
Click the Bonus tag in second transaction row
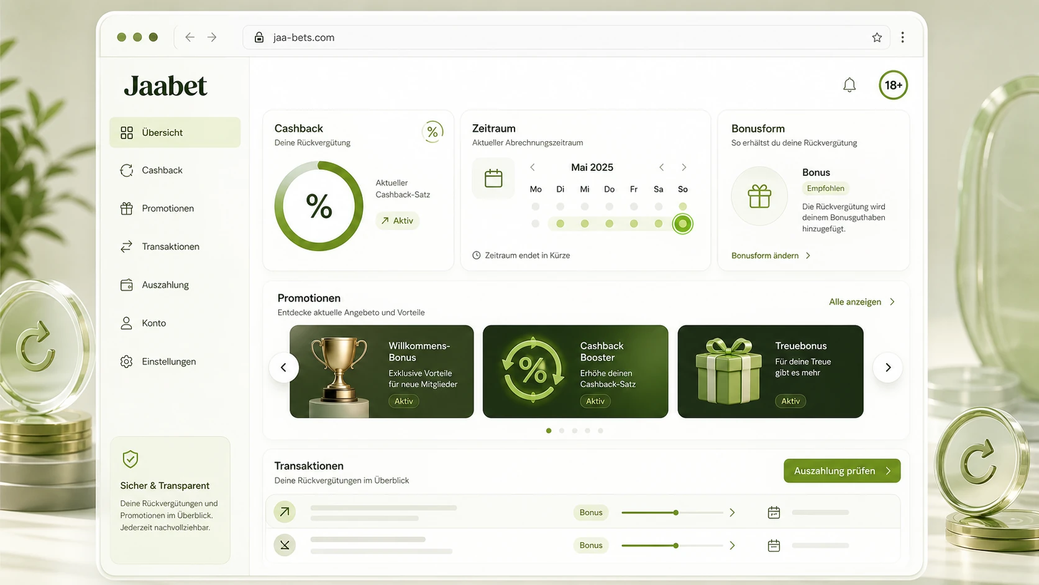point(591,545)
